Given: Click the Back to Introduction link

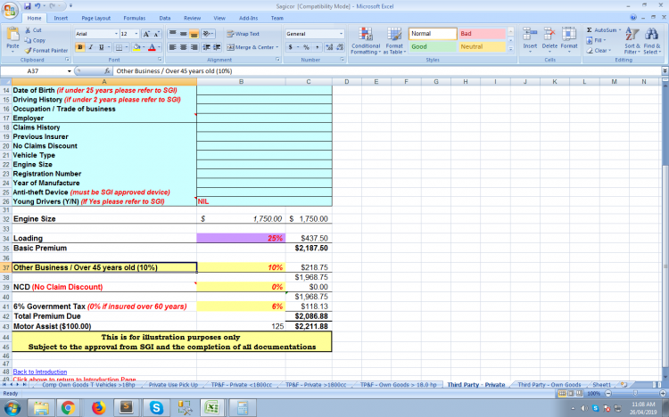Looking at the screenshot, I should (x=40, y=372).
